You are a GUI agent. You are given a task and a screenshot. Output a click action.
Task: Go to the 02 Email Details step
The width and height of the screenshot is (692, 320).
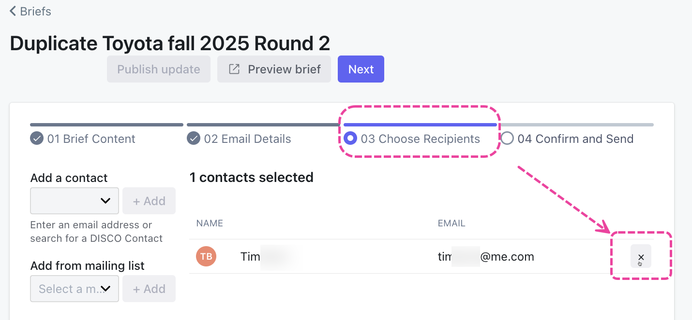[247, 139]
